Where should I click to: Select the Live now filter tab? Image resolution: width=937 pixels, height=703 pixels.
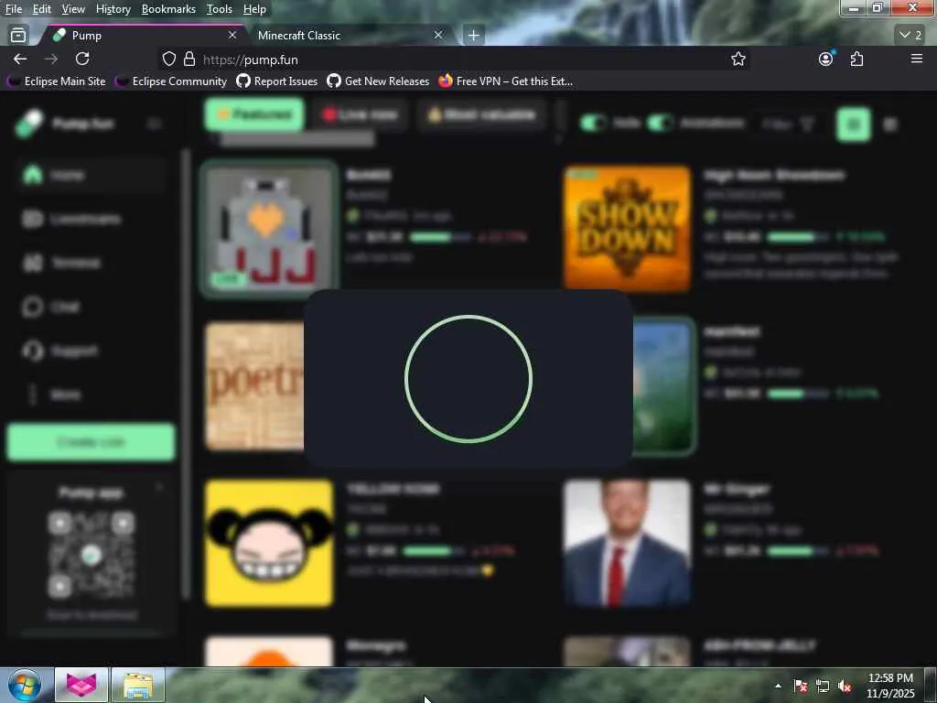click(x=360, y=114)
